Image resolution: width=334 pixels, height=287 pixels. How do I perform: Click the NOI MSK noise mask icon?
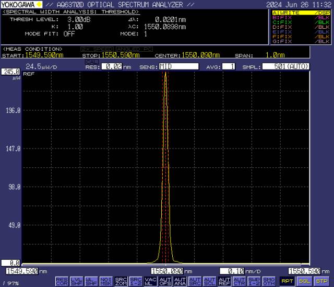(106, 281)
